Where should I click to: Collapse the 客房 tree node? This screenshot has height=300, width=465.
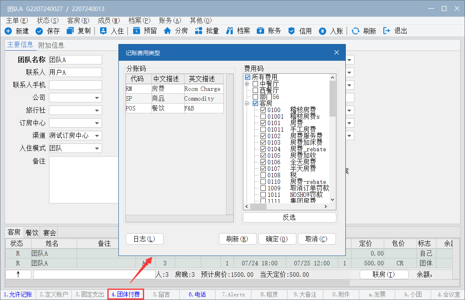pyautogui.click(x=247, y=104)
